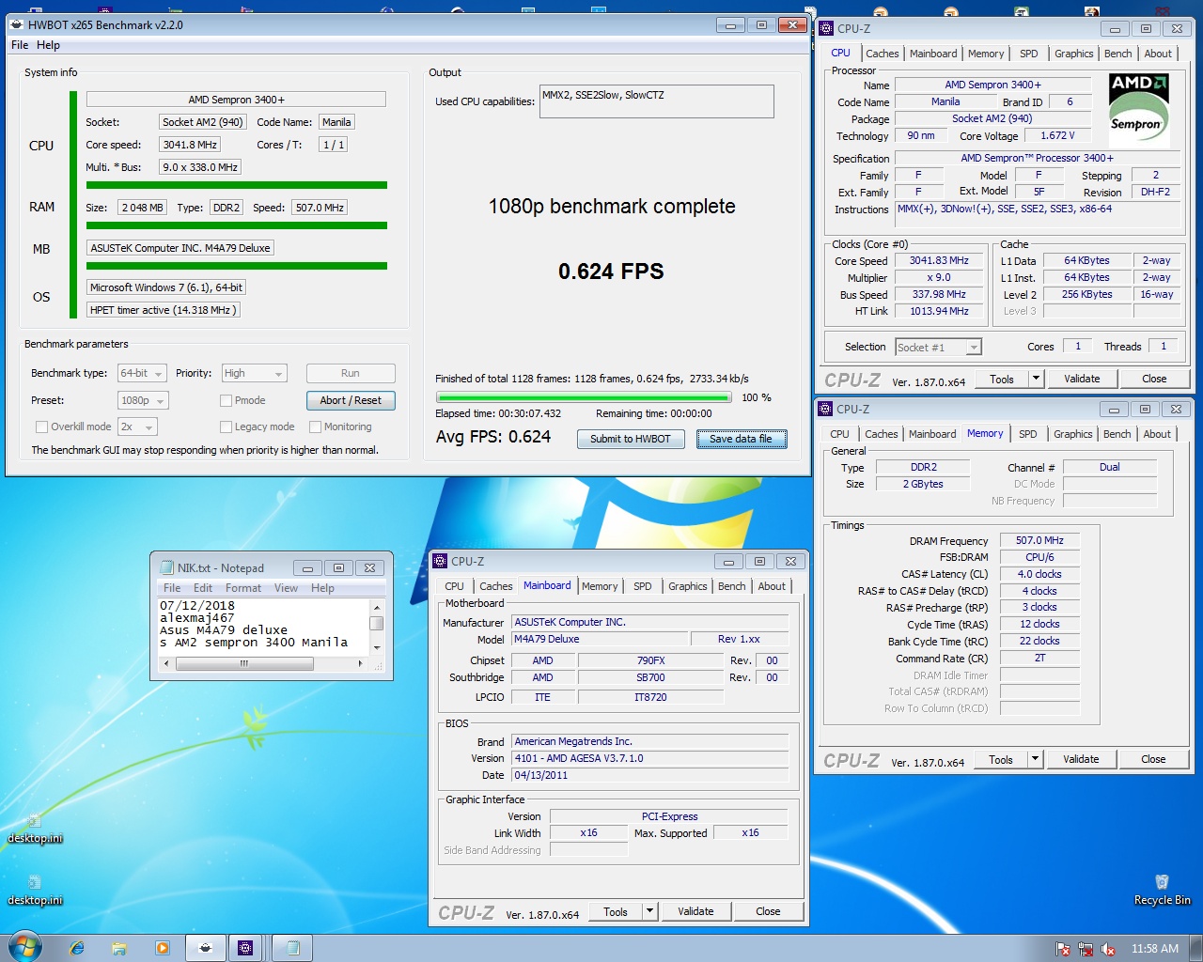Click the Save data file button
Viewport: 1203px width, 962px height.
[741, 439]
